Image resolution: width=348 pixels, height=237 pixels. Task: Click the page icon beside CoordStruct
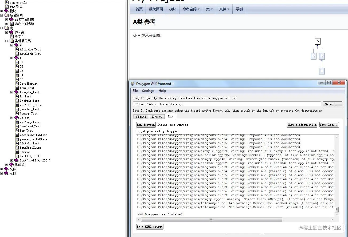click(x=17, y=84)
